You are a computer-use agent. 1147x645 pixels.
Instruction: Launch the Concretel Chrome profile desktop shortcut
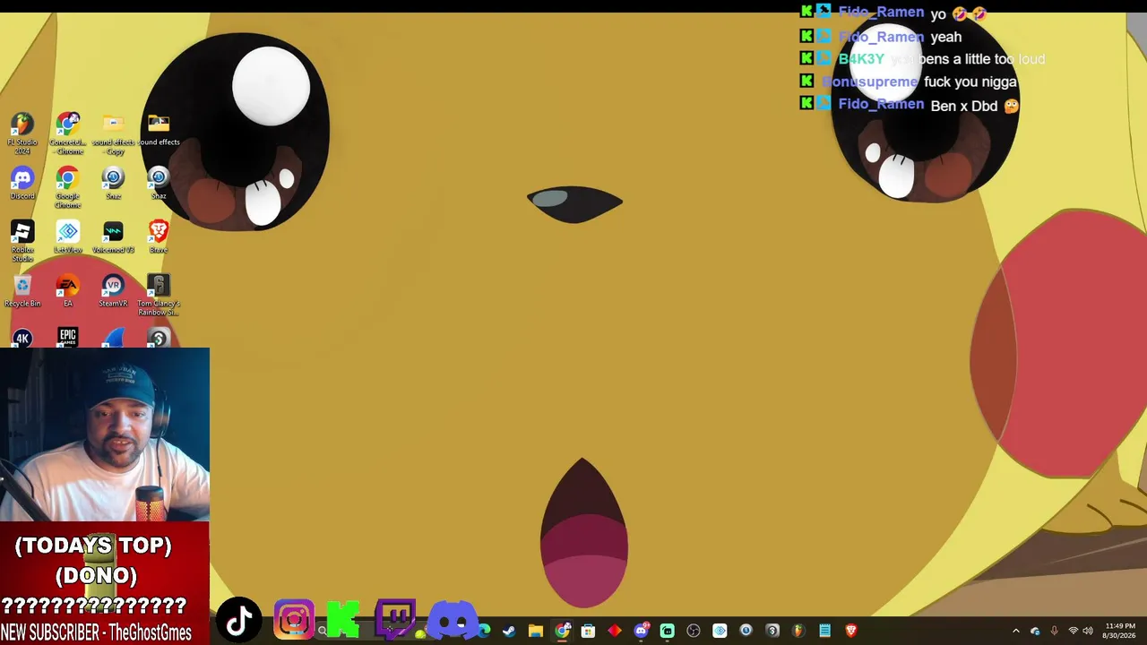(68, 133)
